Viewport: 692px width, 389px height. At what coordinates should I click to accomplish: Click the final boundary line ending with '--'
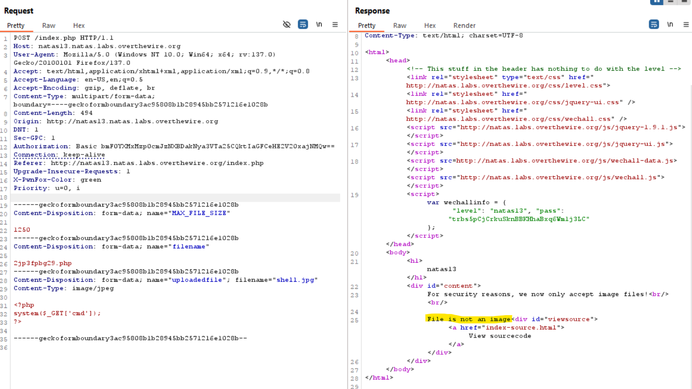[x=130, y=338]
